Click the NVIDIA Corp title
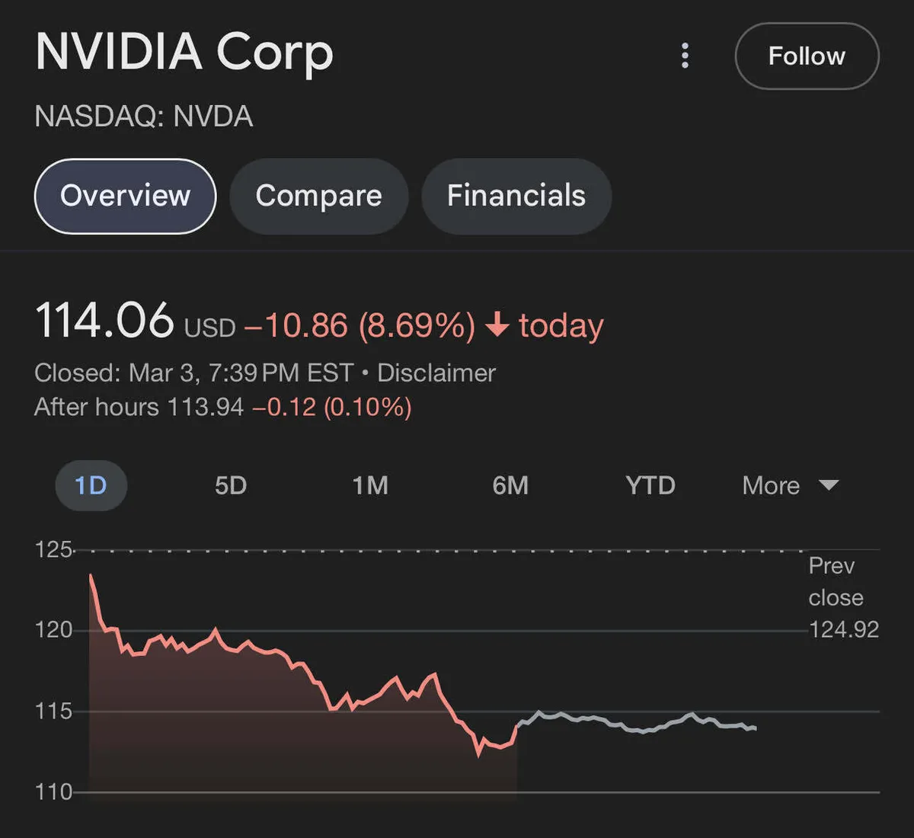Screen dimensions: 914x838 coord(184,53)
